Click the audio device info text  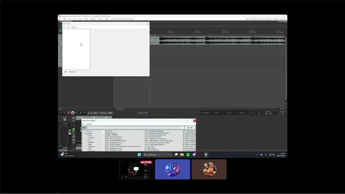[266, 19]
